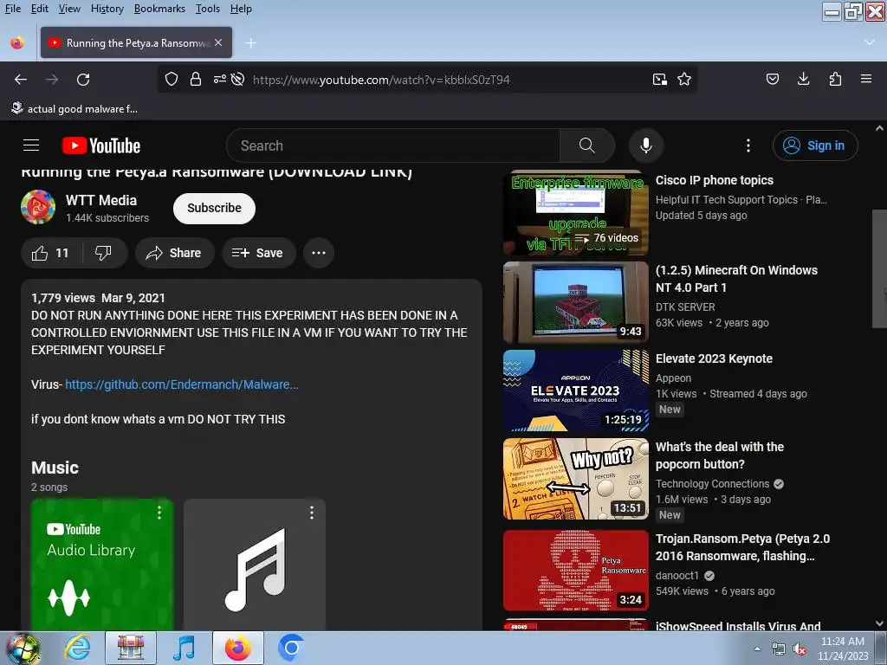887x665 pixels.
Task: Open the View menu
Action: pyautogui.click(x=69, y=9)
